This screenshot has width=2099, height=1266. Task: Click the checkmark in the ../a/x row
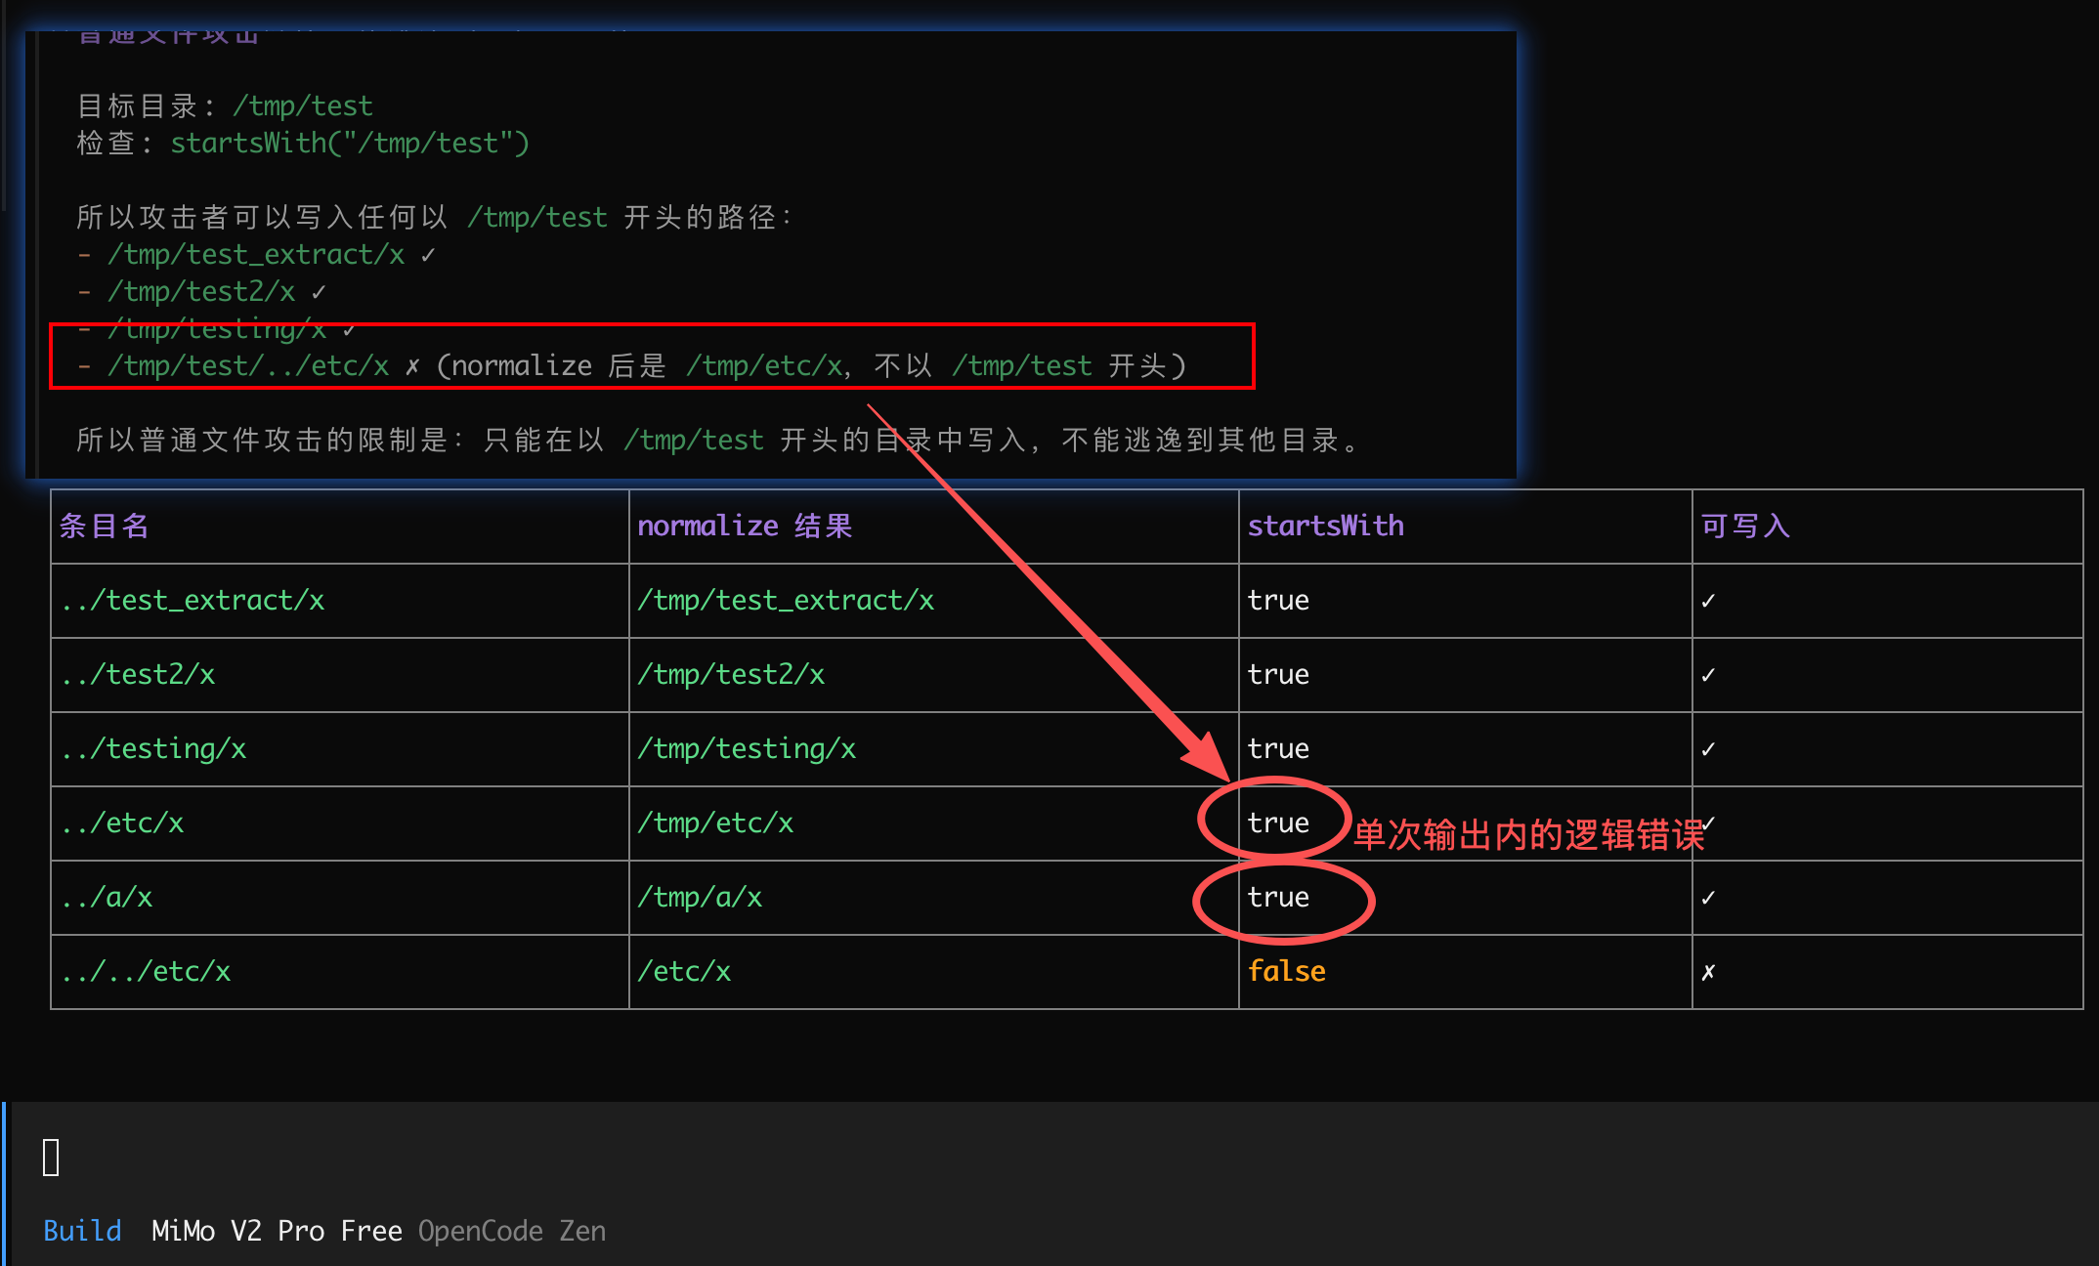click(1708, 898)
